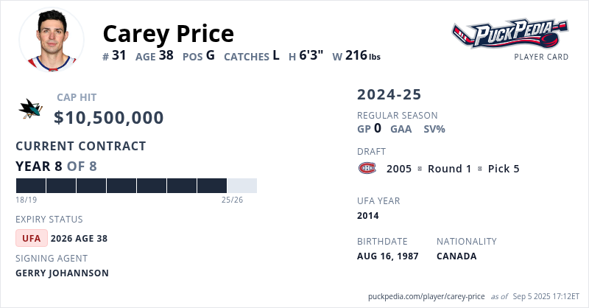Image resolution: width=589 pixels, height=308 pixels.
Task: Click the $10,500,000 cap hit amount
Action: tap(109, 118)
